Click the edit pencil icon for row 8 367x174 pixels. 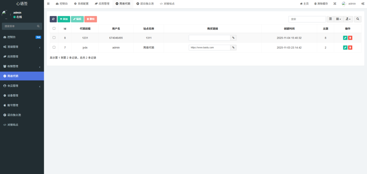point(345,38)
